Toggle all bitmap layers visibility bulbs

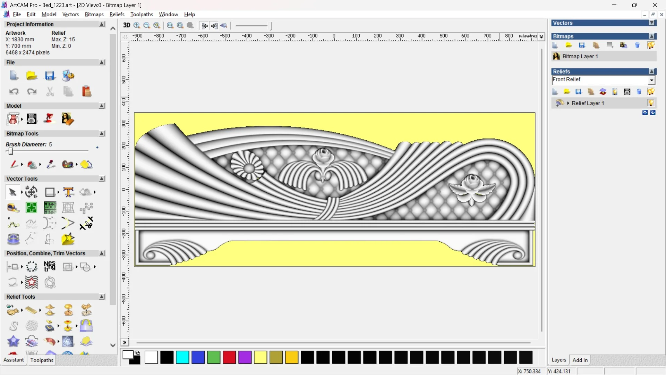(x=651, y=45)
